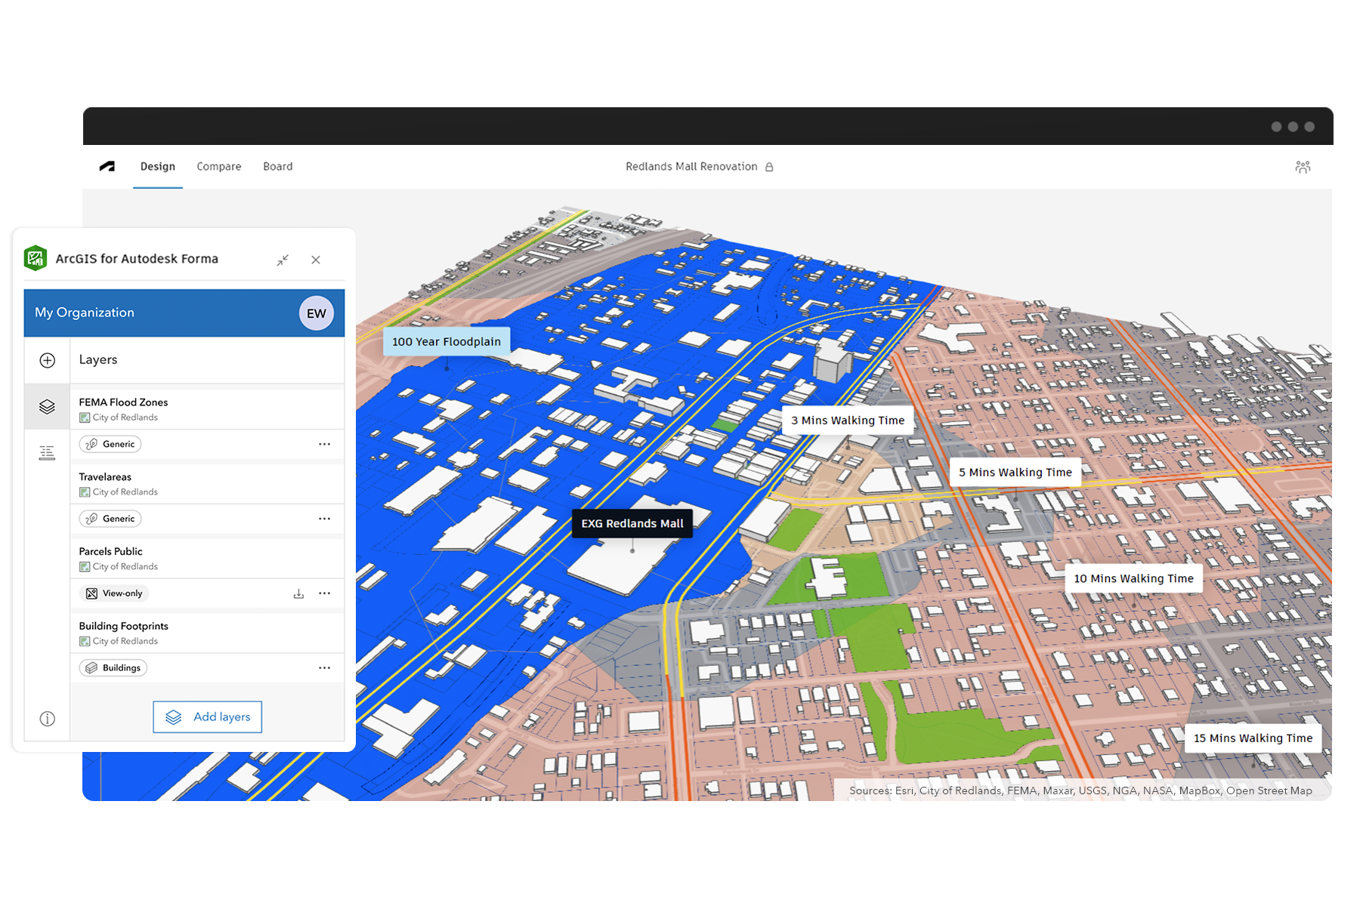Screen dimensions: 1360x906
Task: Click the 100 Year Floodplain map label
Action: 447,342
